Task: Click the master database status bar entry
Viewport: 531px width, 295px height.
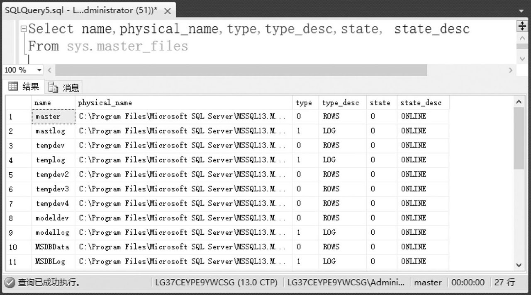Action: [428, 283]
